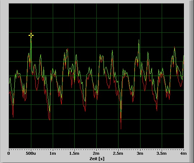The width and height of the screenshot is (194, 163).
Task: Click the green trace peak near 3m
Action: (139, 41)
